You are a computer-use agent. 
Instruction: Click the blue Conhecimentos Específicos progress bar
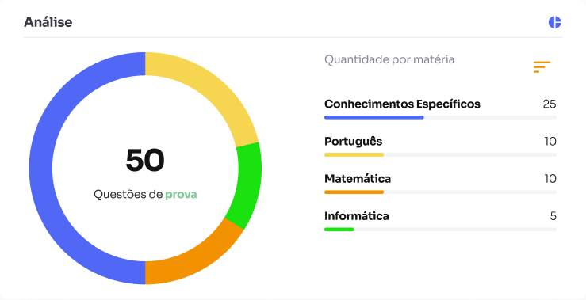coord(374,117)
